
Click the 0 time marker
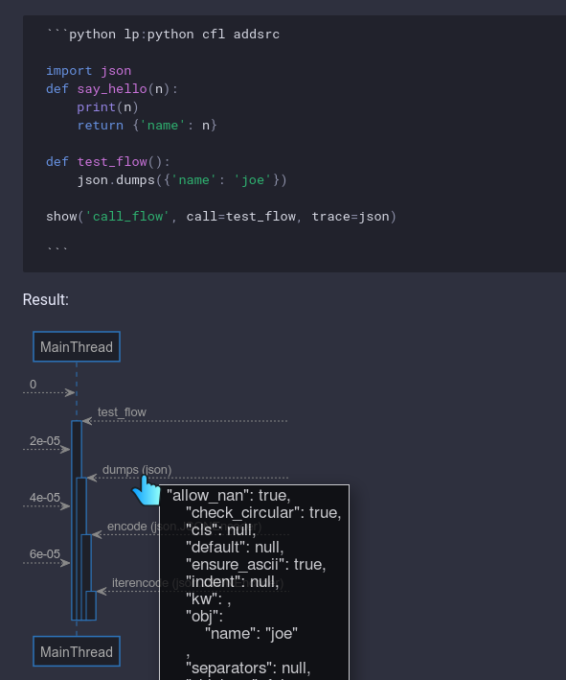[x=33, y=385]
